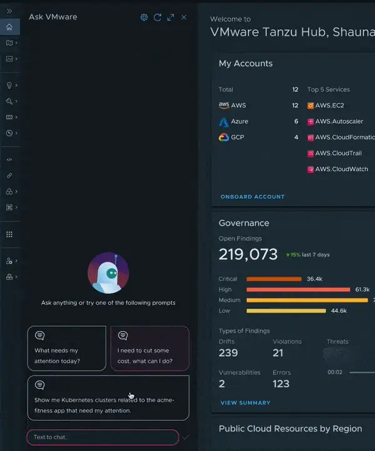The image size is (375, 451).
Task: Click Vulnerabilities count 2
Action: (x=222, y=384)
